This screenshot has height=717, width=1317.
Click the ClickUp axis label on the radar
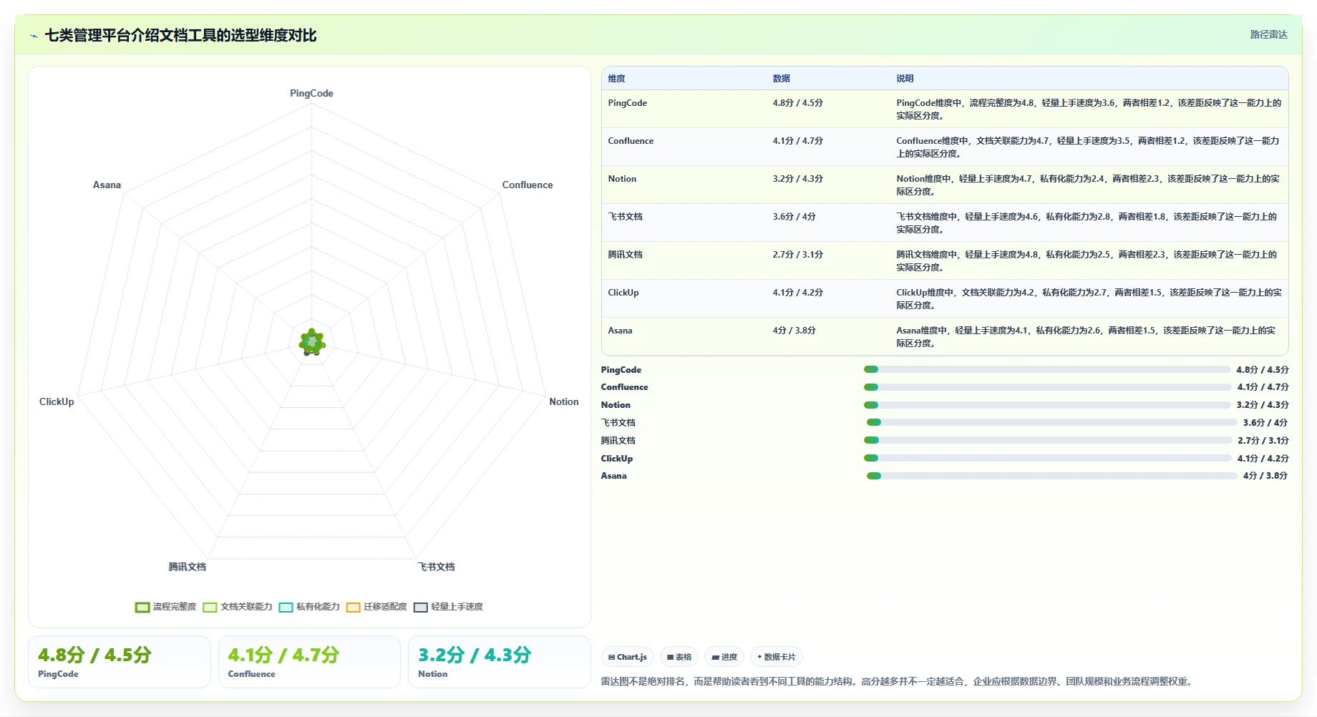pos(57,401)
